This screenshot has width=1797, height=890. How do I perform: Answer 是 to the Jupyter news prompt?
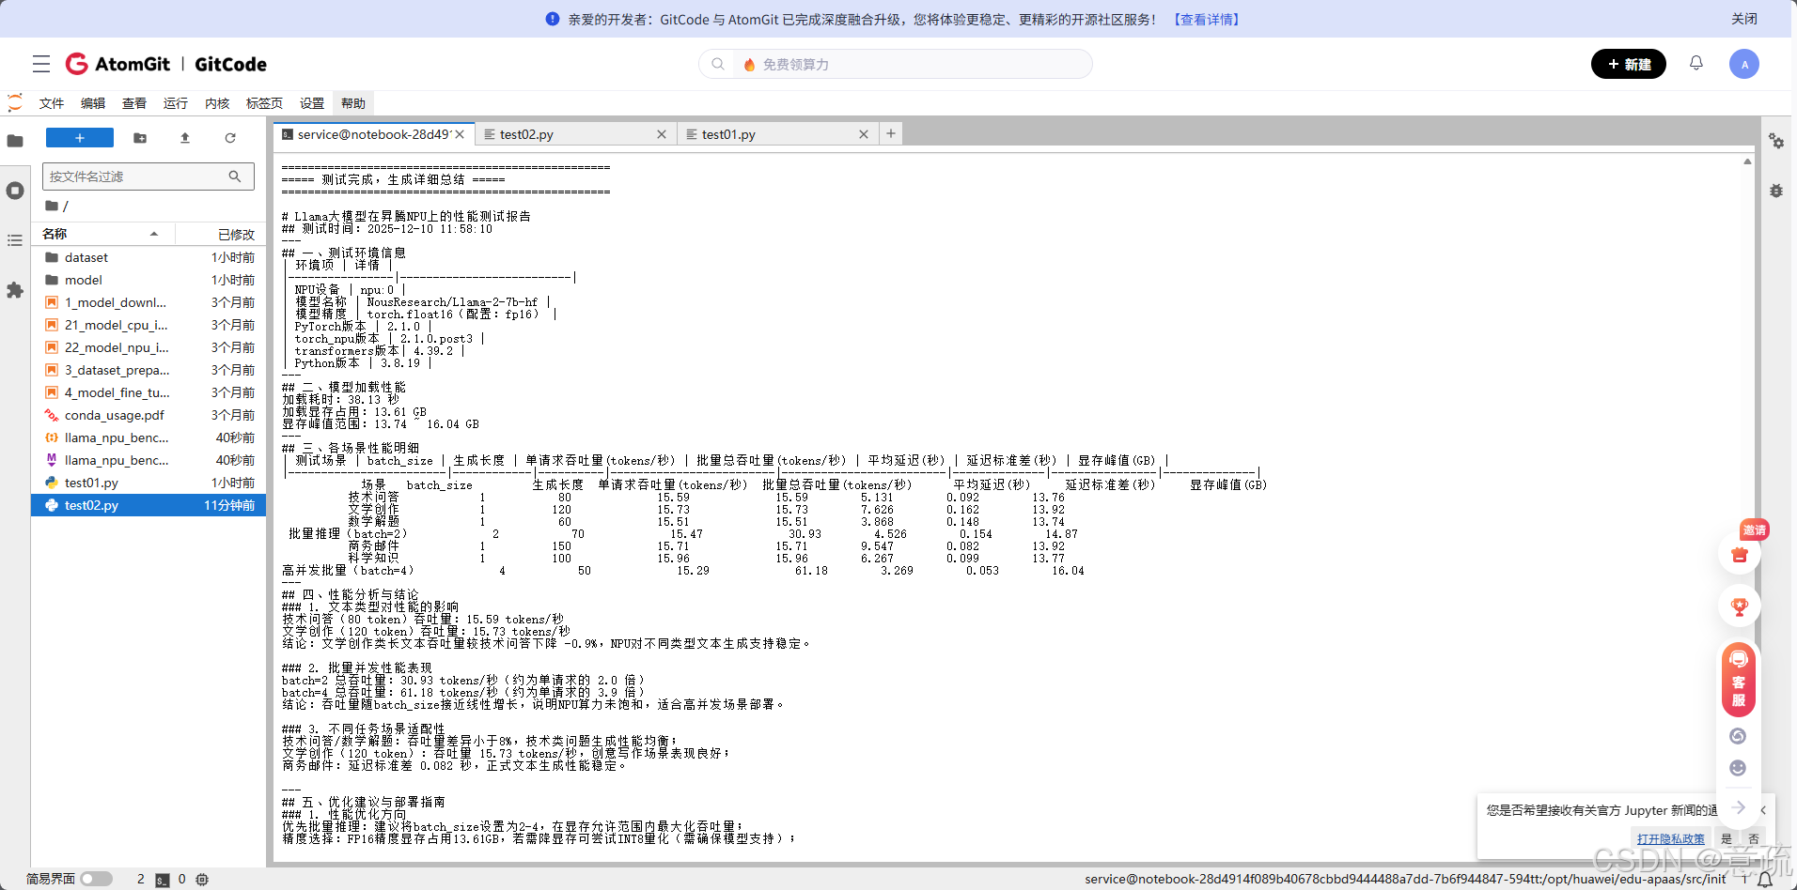pos(1727,838)
